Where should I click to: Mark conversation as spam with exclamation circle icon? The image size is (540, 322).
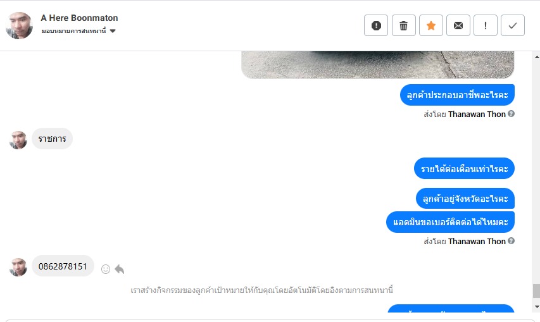(x=376, y=25)
